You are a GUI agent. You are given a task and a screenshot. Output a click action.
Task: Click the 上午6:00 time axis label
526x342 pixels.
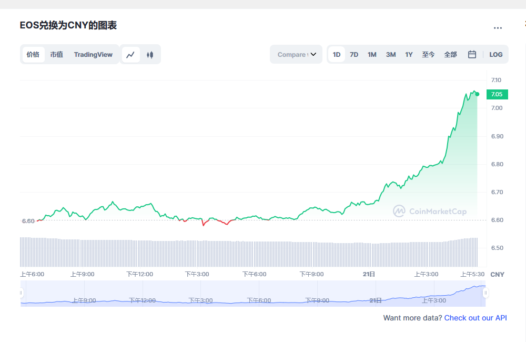pyautogui.click(x=32, y=274)
